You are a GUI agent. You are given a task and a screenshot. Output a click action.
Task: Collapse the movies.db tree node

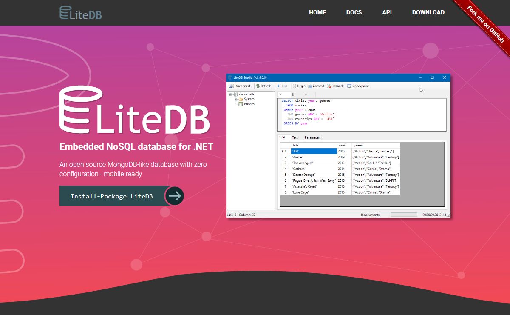[x=231, y=94]
